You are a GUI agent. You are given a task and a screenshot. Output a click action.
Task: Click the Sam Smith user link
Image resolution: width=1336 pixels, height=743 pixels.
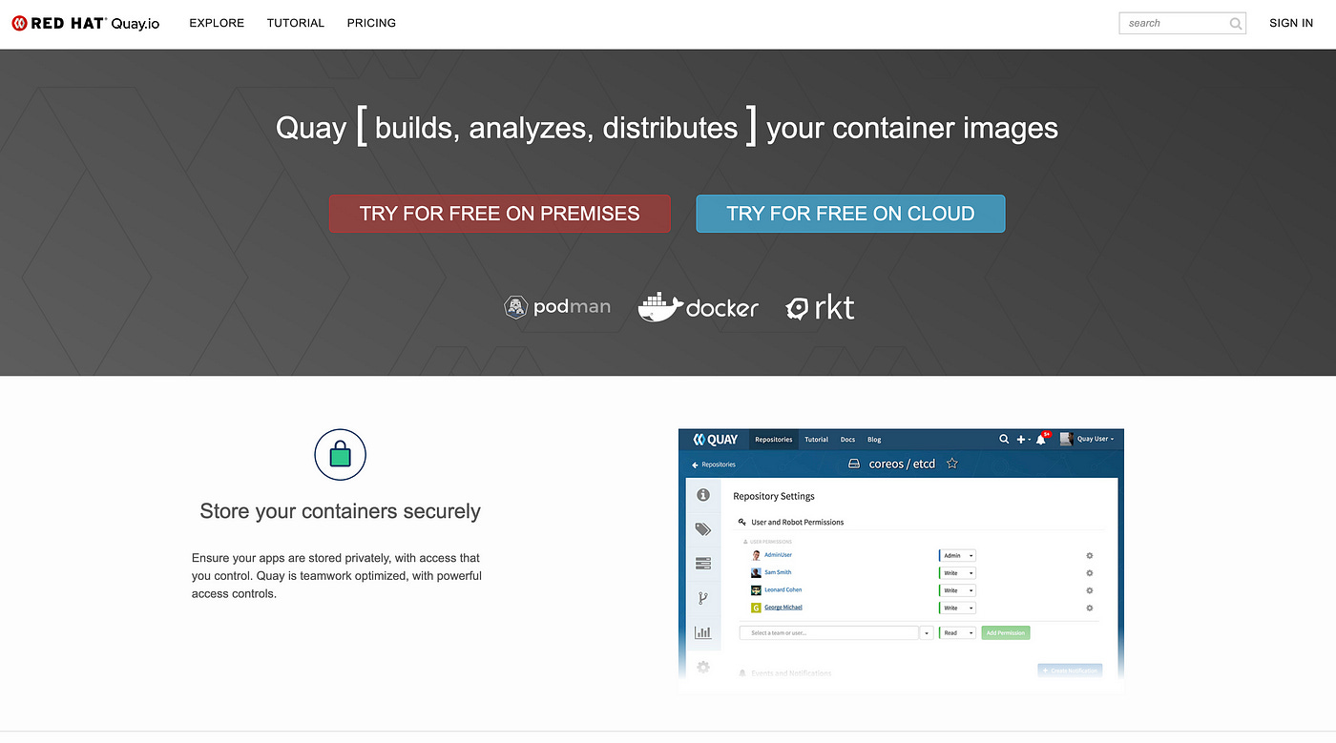[x=778, y=572]
